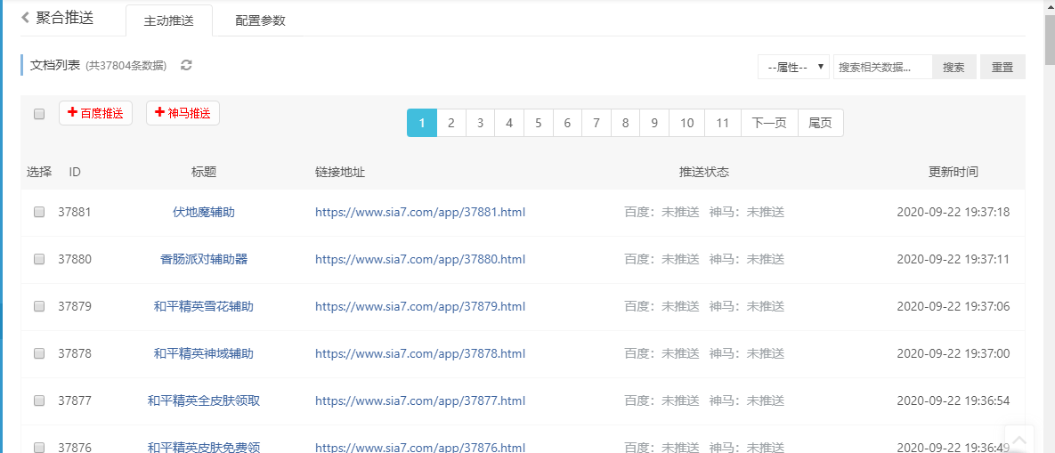Click the 共37804条数据 count text
Viewport: 1055px width, 453px height.
coord(126,66)
